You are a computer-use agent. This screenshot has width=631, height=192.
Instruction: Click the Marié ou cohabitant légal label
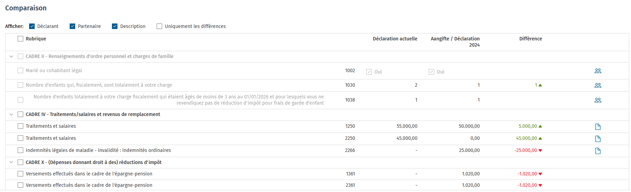(54, 70)
